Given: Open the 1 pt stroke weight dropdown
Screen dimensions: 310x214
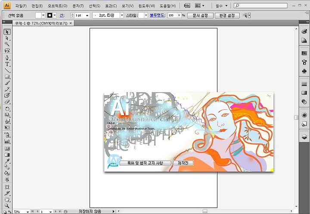Looking at the screenshot, I should pos(87,16).
